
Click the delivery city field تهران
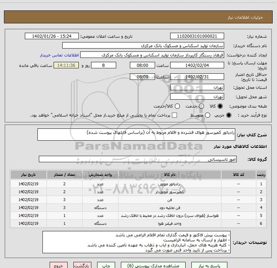click(x=197, y=97)
